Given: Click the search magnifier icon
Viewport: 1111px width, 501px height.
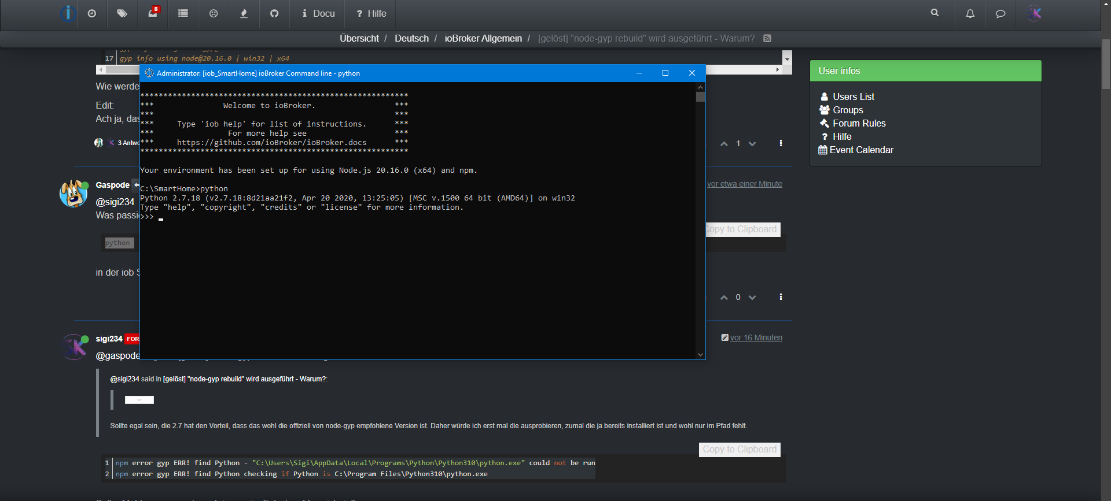Looking at the screenshot, I should (935, 13).
